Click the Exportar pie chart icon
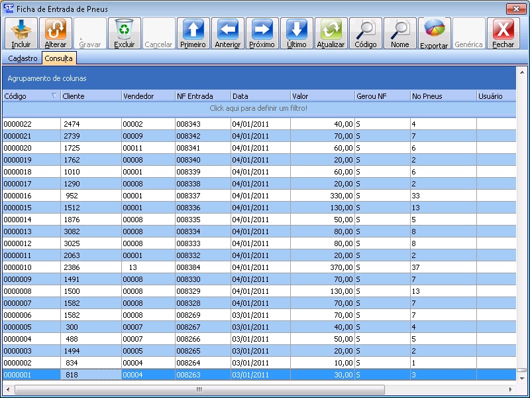Screen dimensions: 530x398 (434, 33)
